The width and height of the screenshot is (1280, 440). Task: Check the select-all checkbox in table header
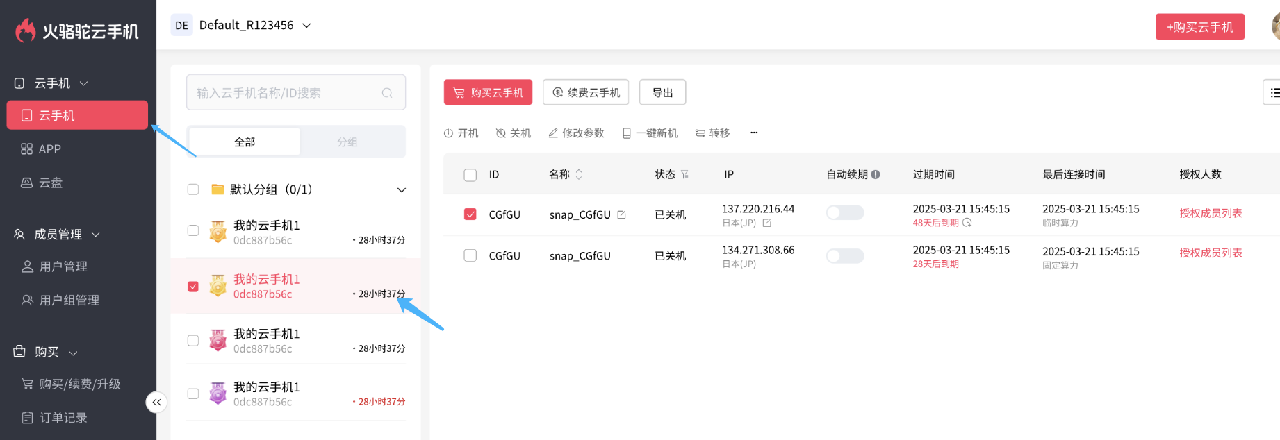click(x=470, y=175)
